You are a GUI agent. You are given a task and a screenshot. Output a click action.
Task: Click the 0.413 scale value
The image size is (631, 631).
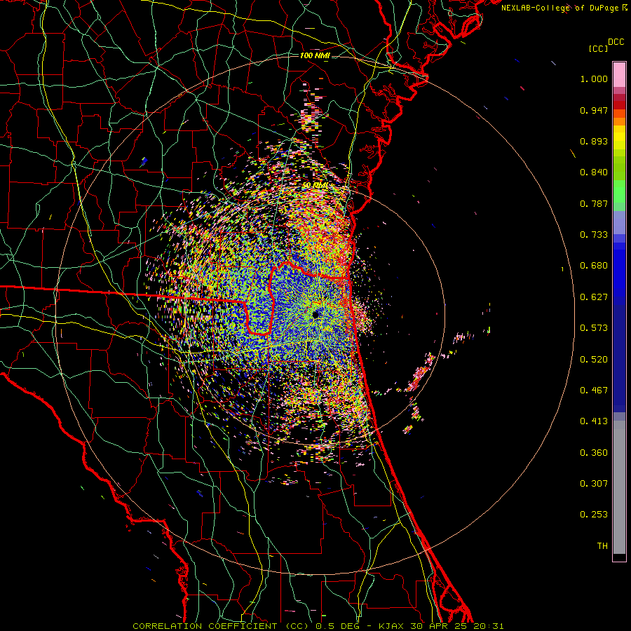point(594,421)
